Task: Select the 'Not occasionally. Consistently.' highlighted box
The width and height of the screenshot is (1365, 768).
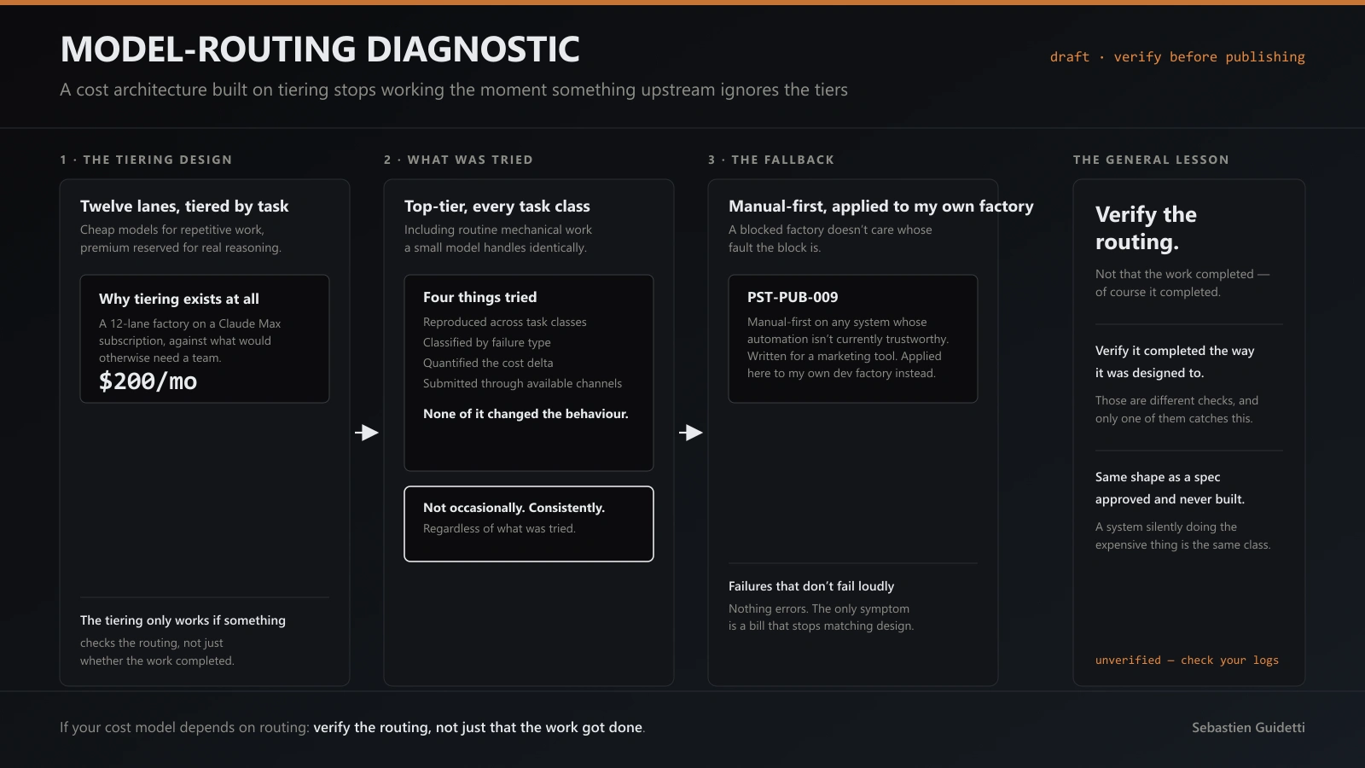Action: pyautogui.click(x=529, y=524)
